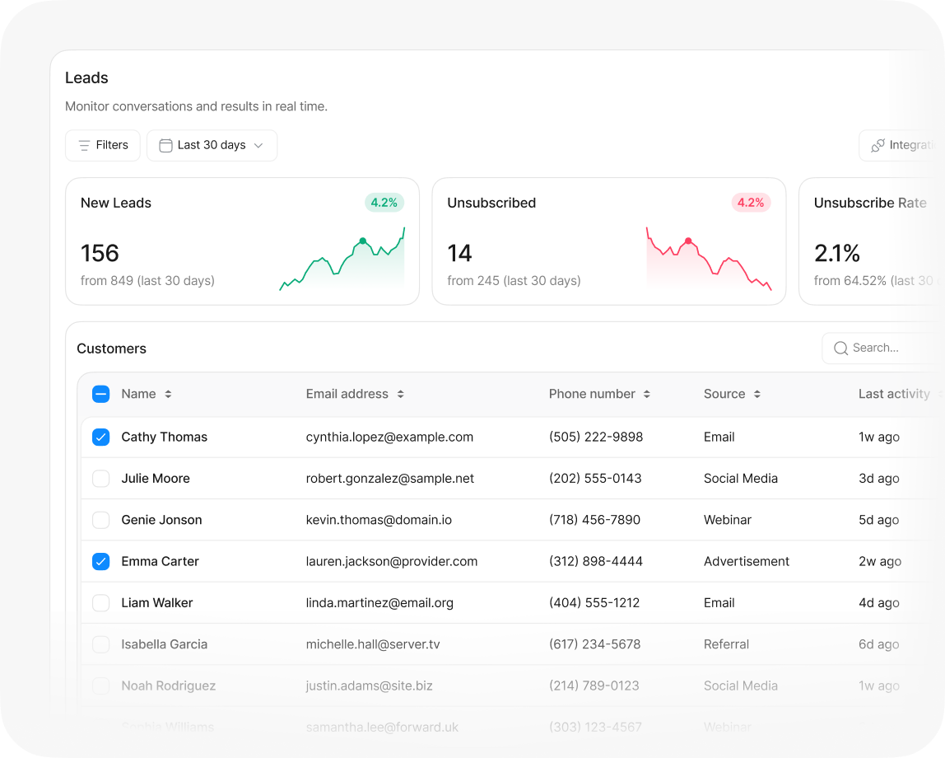Click the 14 Unsubscribed value
This screenshot has height=758, width=945.
coord(459,253)
